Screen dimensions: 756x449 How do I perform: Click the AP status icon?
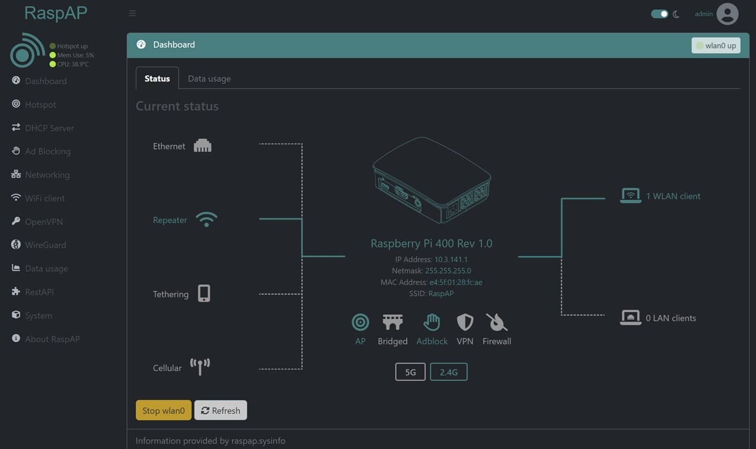[x=360, y=322]
